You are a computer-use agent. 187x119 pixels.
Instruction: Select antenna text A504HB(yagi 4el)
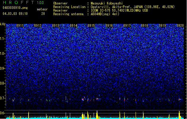click(105, 14)
